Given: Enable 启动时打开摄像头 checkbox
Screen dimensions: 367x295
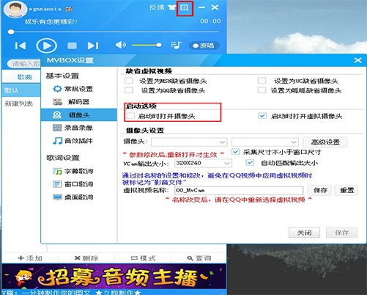Looking at the screenshot, I should tap(131, 116).
